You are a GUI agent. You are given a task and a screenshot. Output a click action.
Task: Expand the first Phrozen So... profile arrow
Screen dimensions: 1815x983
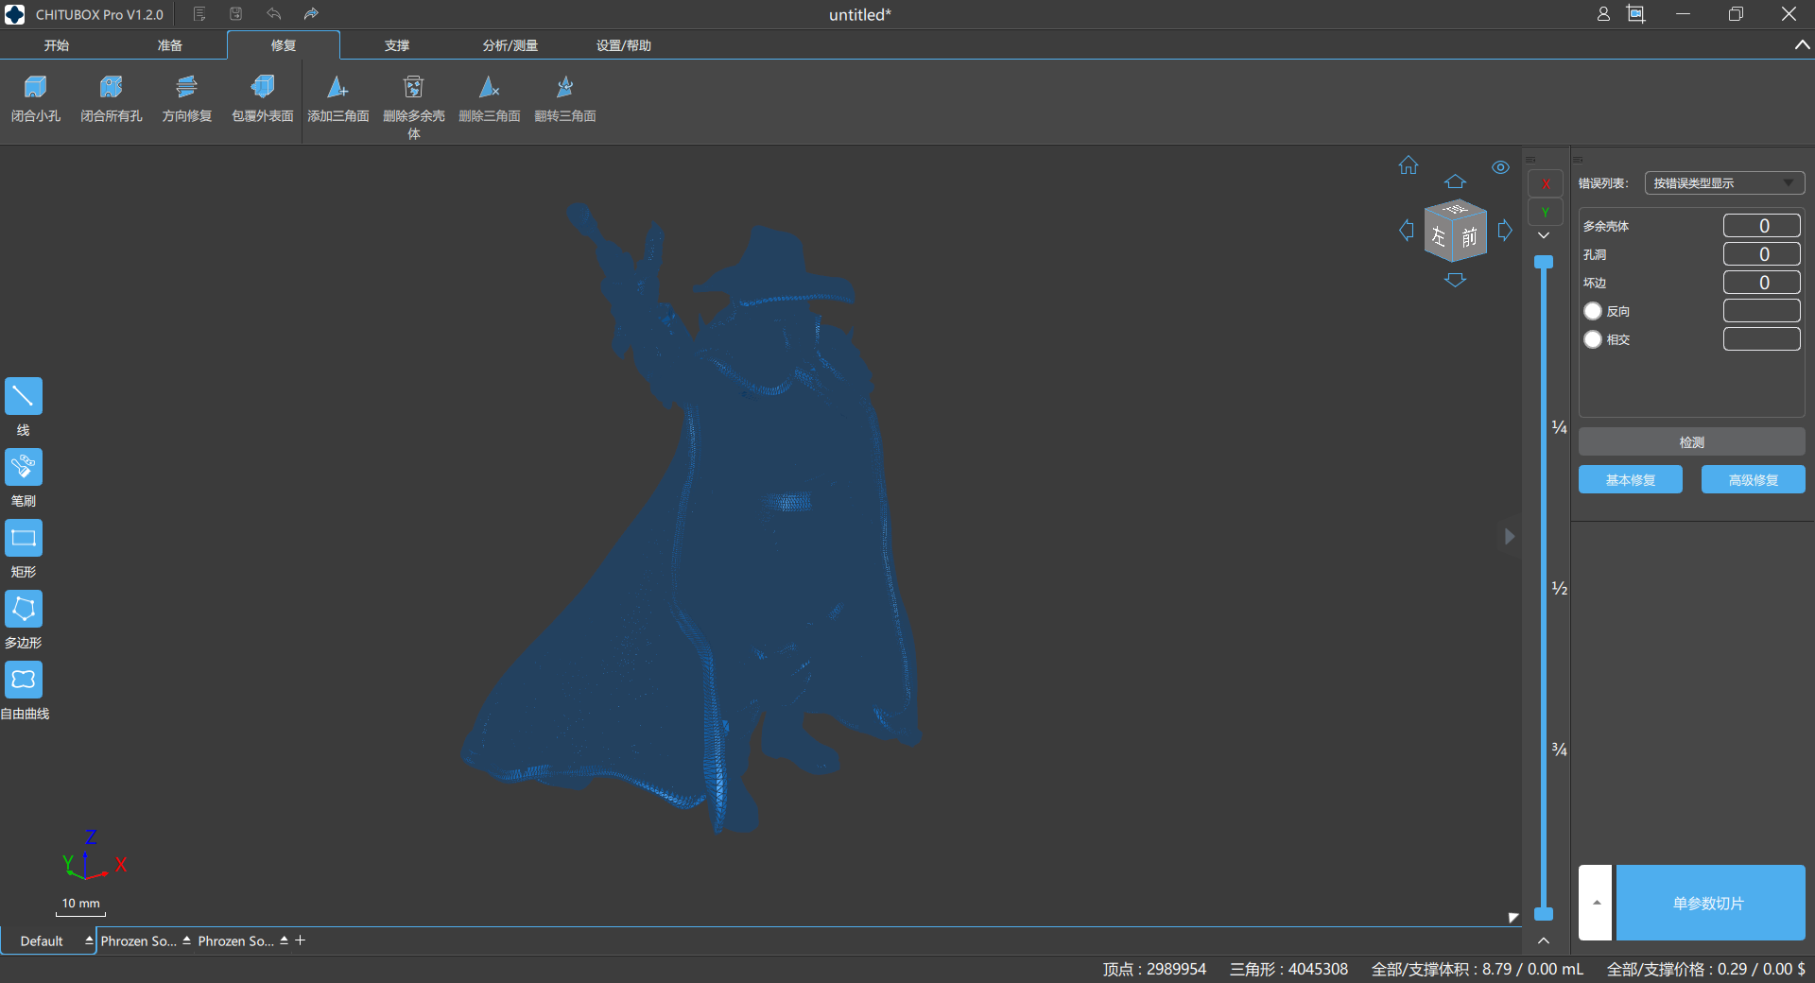pos(186,940)
